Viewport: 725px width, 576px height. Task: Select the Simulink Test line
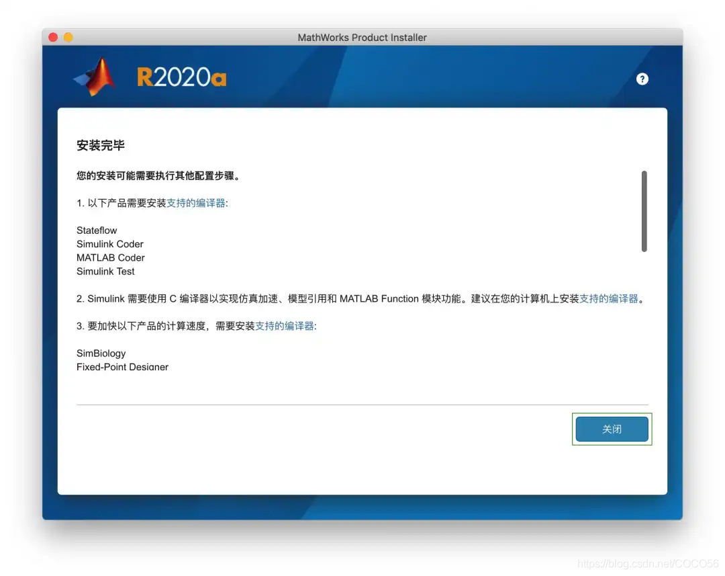click(x=105, y=272)
